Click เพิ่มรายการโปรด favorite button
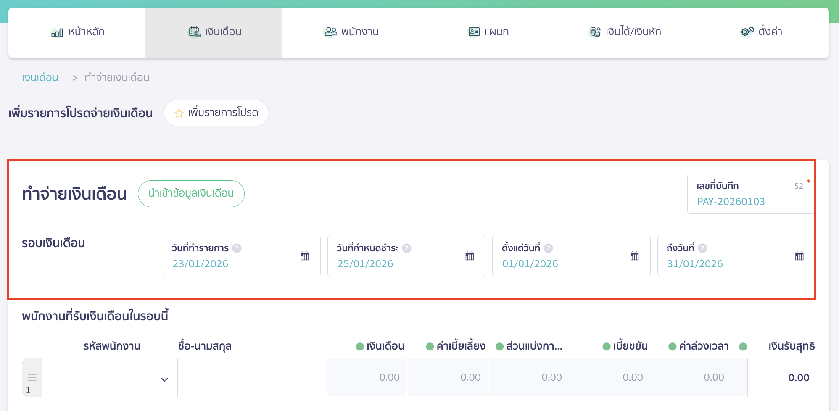The height and width of the screenshot is (411, 839). click(x=216, y=113)
